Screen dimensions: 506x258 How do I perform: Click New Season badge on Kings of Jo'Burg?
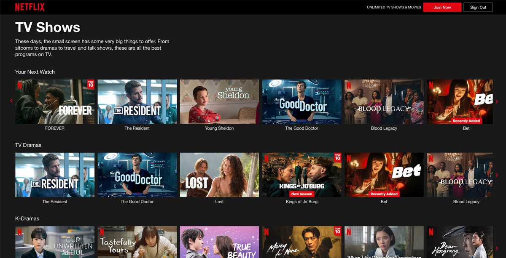pos(301,194)
